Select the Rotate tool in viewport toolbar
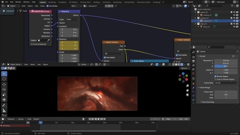Image resolution: width=240 pixels, height=135 pixels. pos(4,89)
